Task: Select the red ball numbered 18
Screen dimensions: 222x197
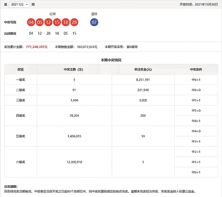Action: pyautogui.click(x=66, y=22)
